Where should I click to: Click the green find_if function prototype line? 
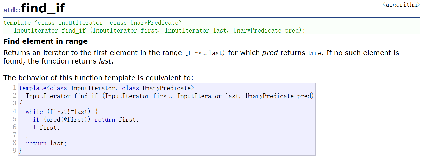click(x=159, y=30)
